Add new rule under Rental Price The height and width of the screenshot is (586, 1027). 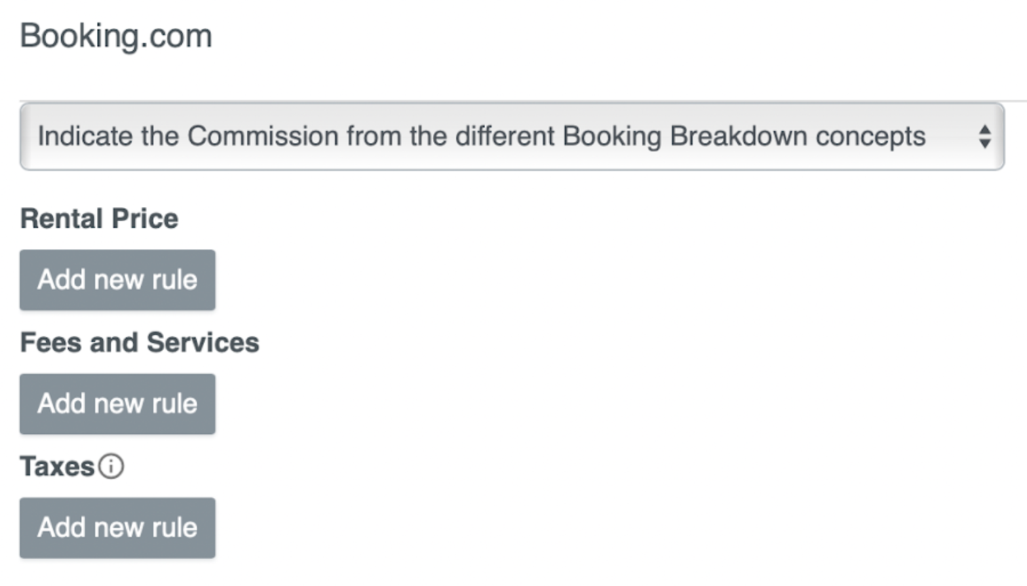[117, 280]
